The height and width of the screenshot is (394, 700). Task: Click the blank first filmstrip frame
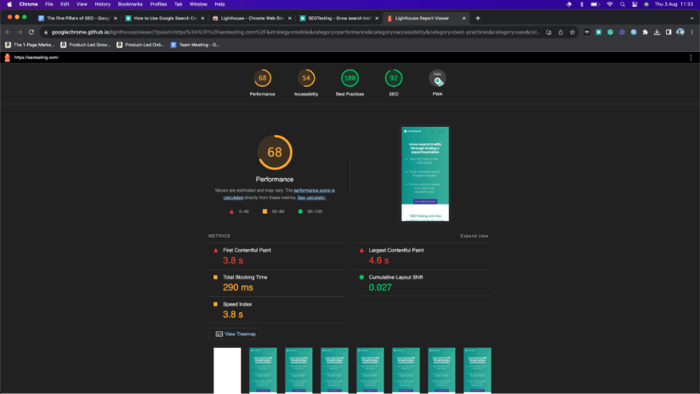pos(227,370)
